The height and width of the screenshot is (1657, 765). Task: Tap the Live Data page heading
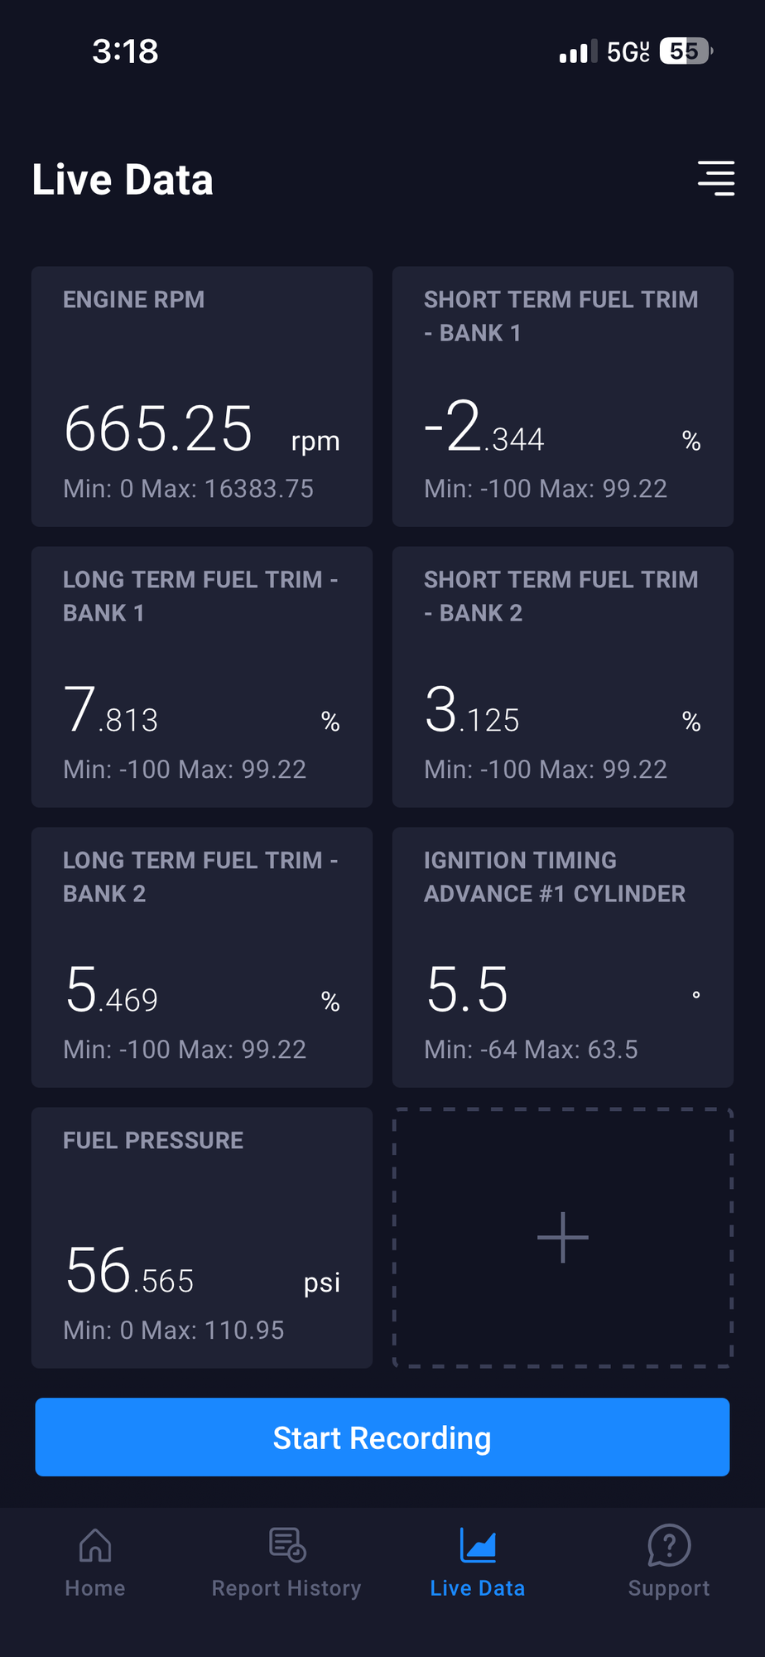click(x=123, y=180)
